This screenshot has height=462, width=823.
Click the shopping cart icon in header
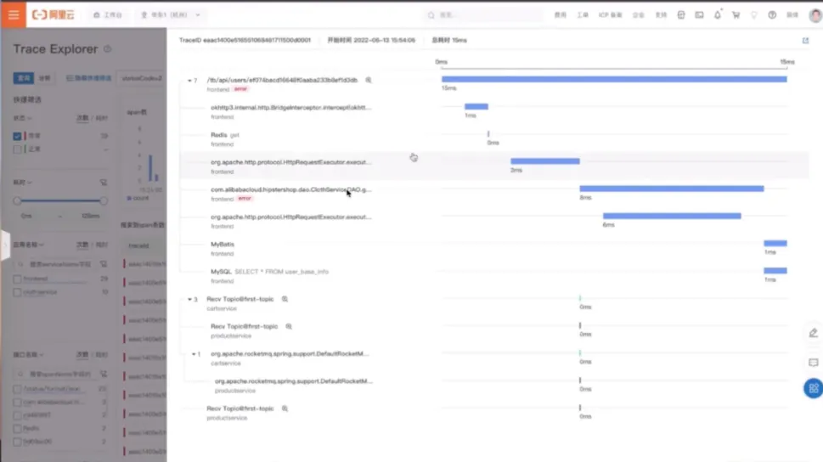point(736,15)
